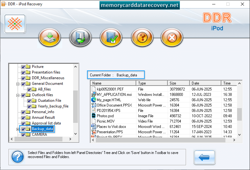This screenshot has height=170, width=250.
Task: Click the file list scroll up arrow
Action: pos(239,83)
